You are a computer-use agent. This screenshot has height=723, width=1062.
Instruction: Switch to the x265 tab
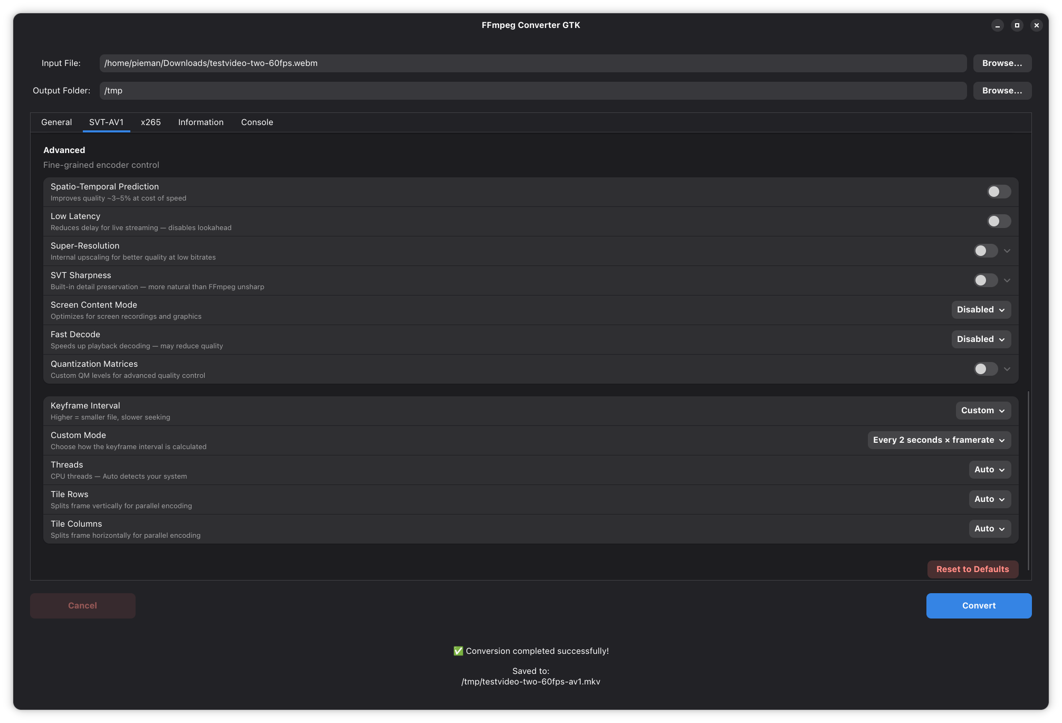tap(150, 122)
